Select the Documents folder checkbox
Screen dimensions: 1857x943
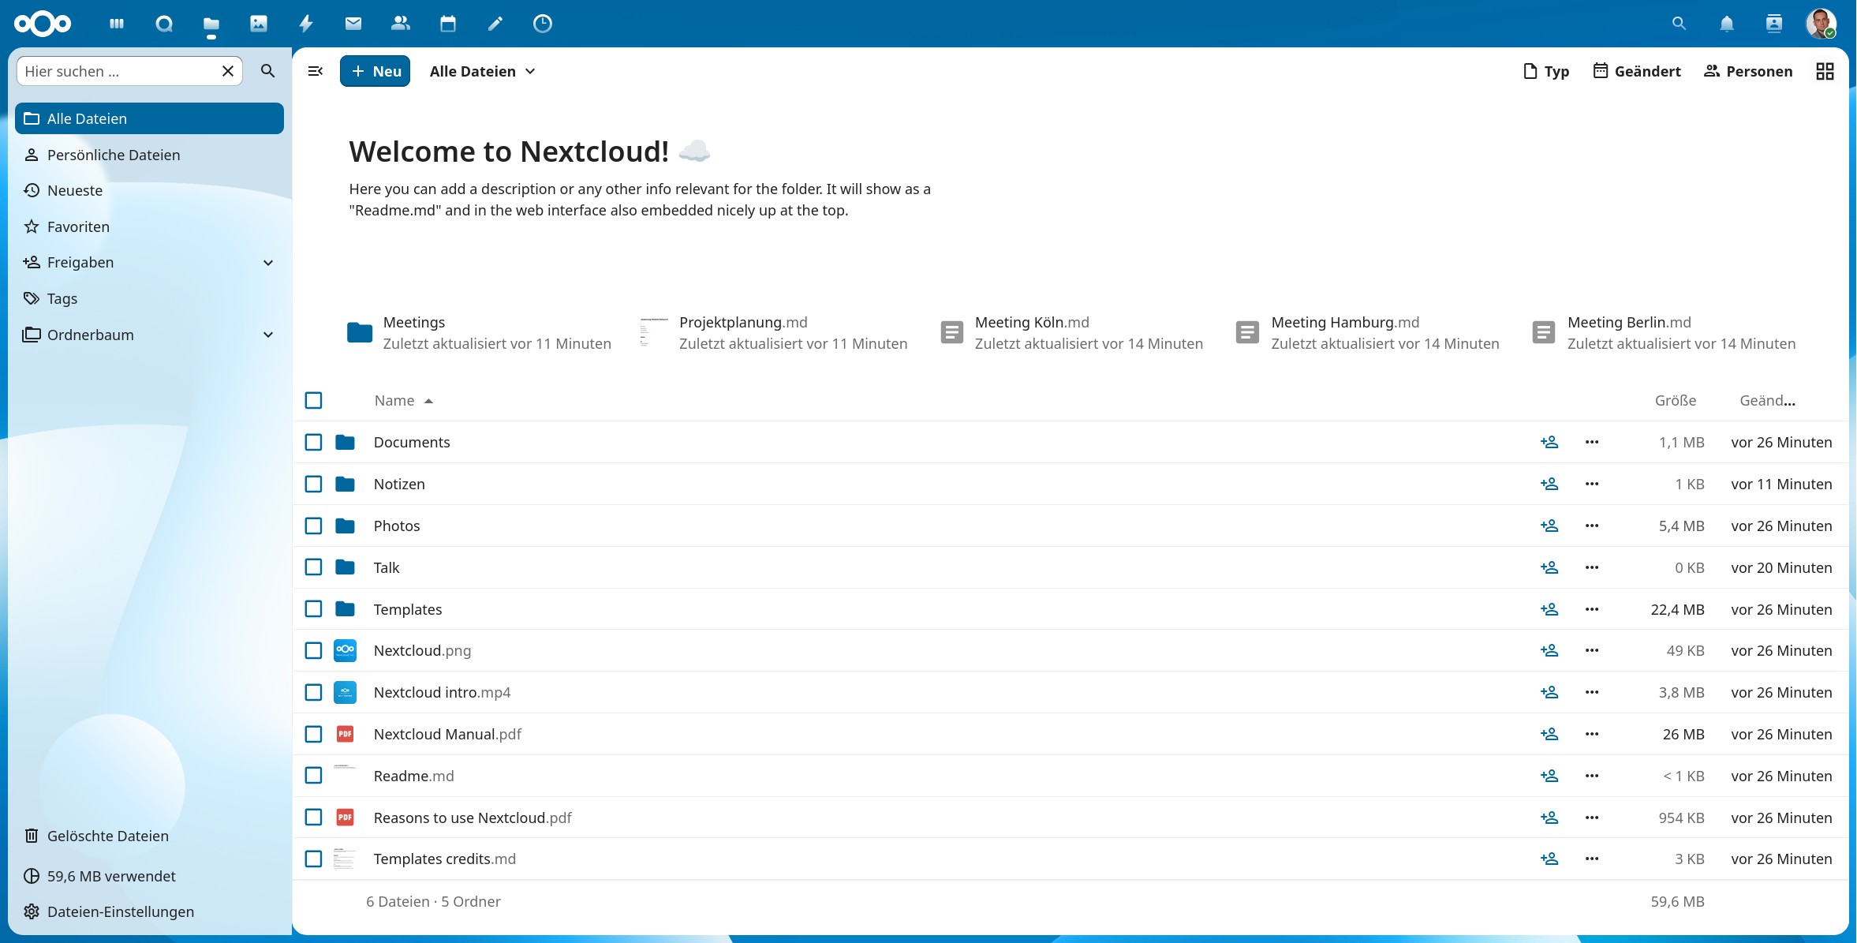tap(313, 442)
